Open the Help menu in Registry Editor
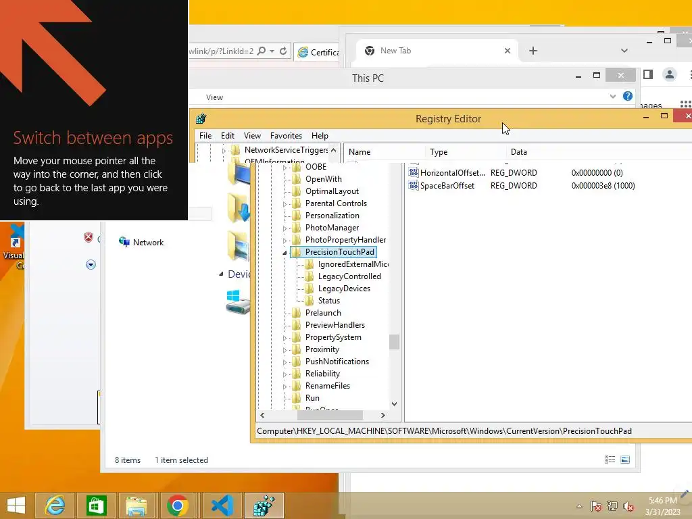 pos(320,135)
